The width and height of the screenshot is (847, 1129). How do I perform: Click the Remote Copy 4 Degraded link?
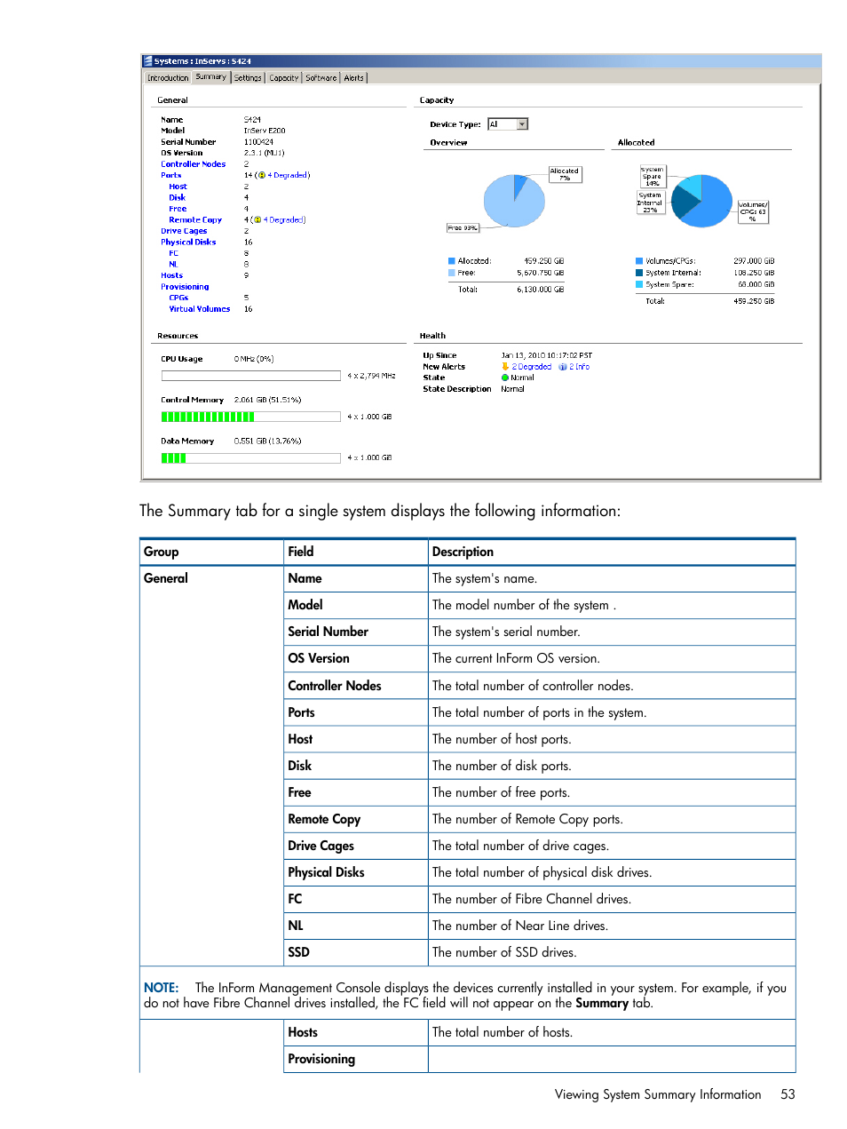coord(284,220)
